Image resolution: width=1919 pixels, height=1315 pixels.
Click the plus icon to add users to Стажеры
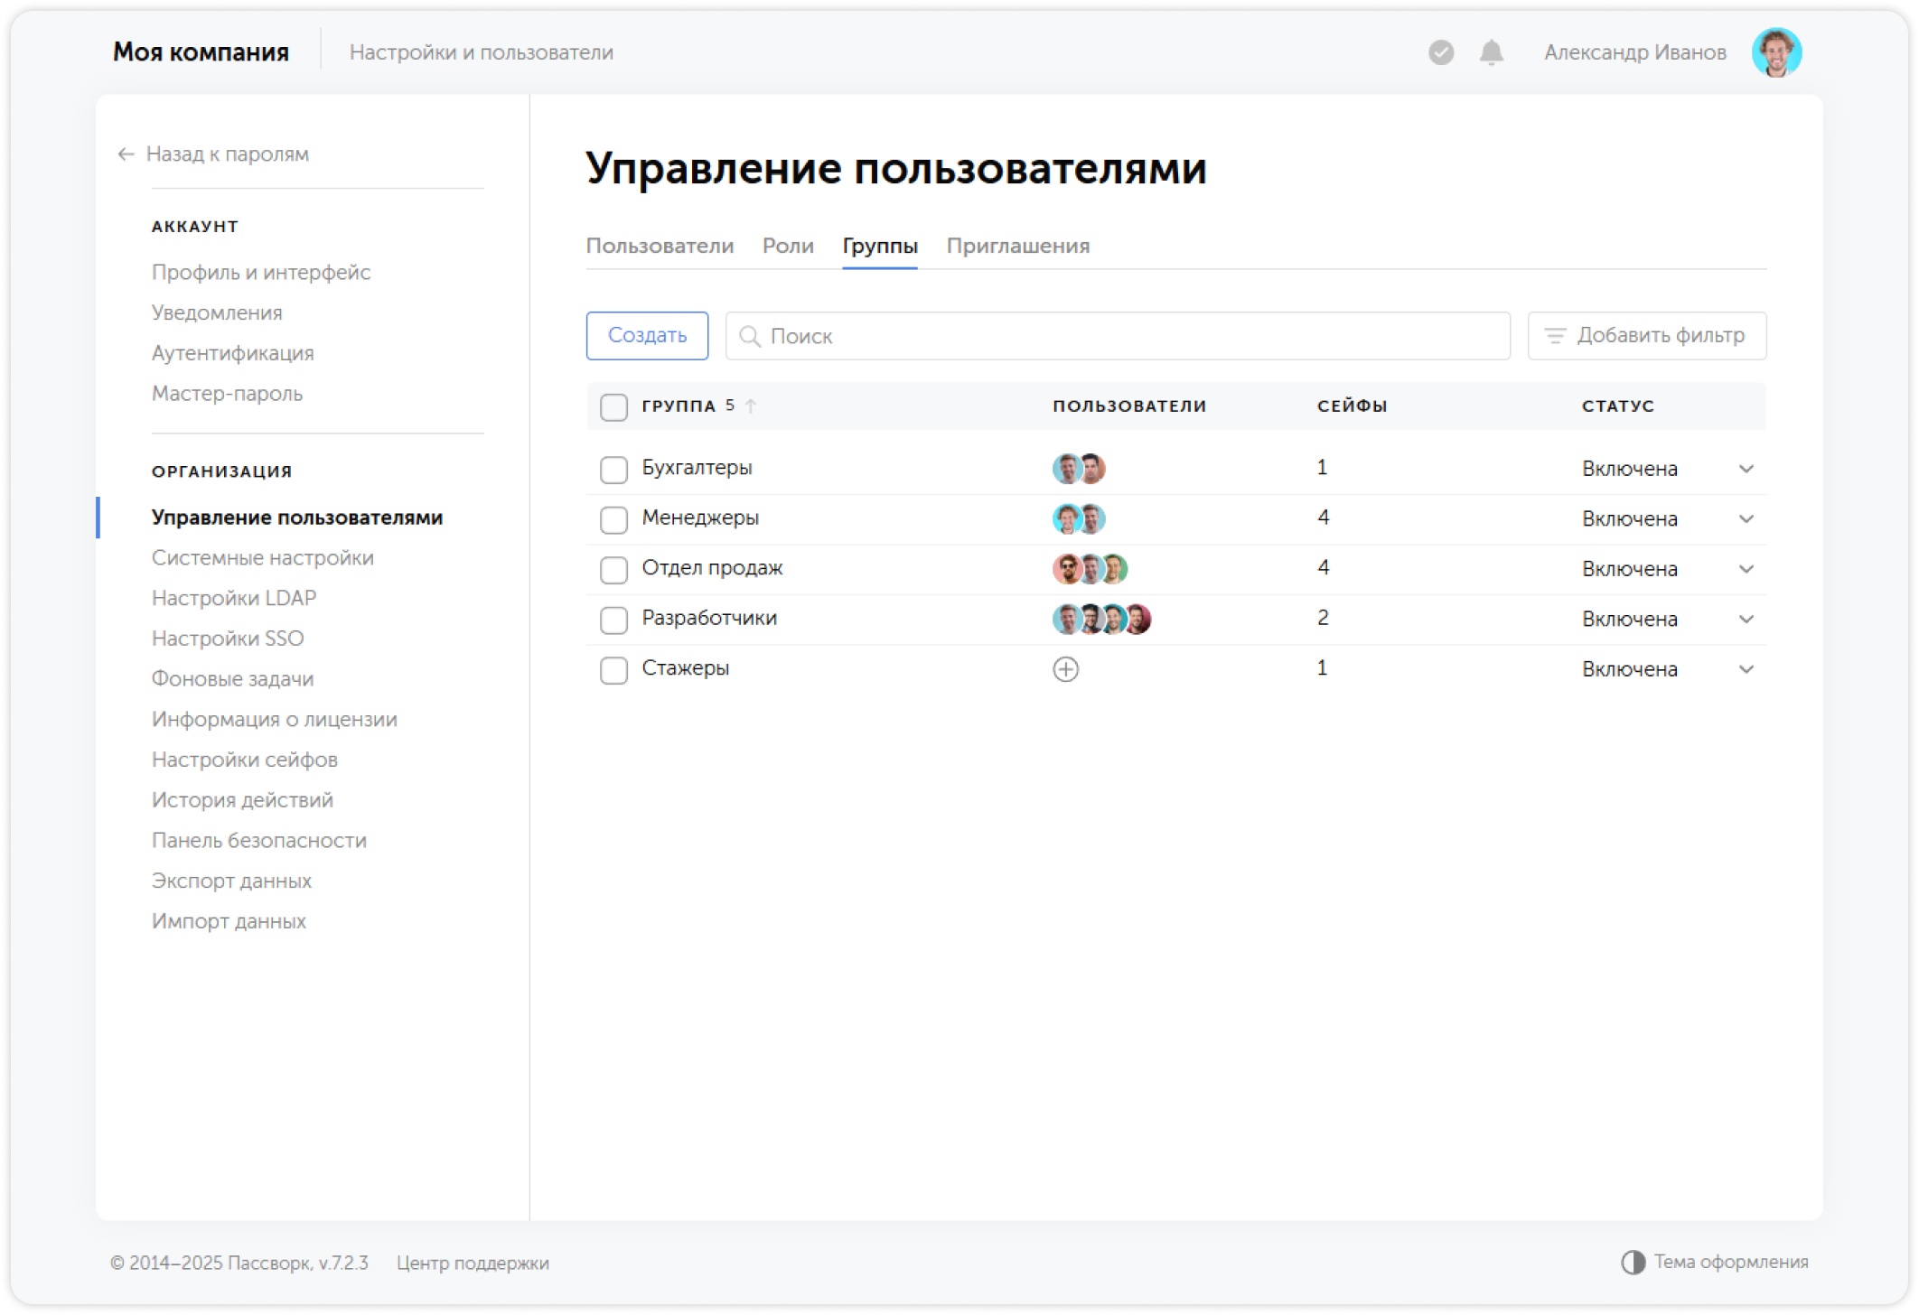pyautogui.click(x=1066, y=669)
